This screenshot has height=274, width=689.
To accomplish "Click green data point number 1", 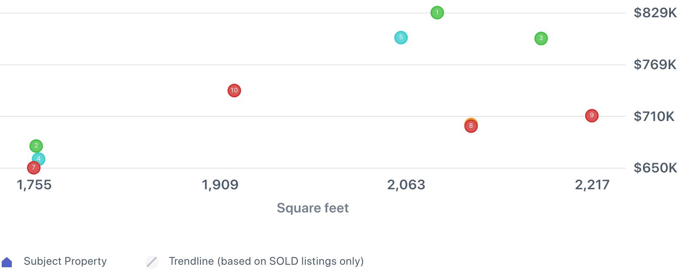I will 437,13.
